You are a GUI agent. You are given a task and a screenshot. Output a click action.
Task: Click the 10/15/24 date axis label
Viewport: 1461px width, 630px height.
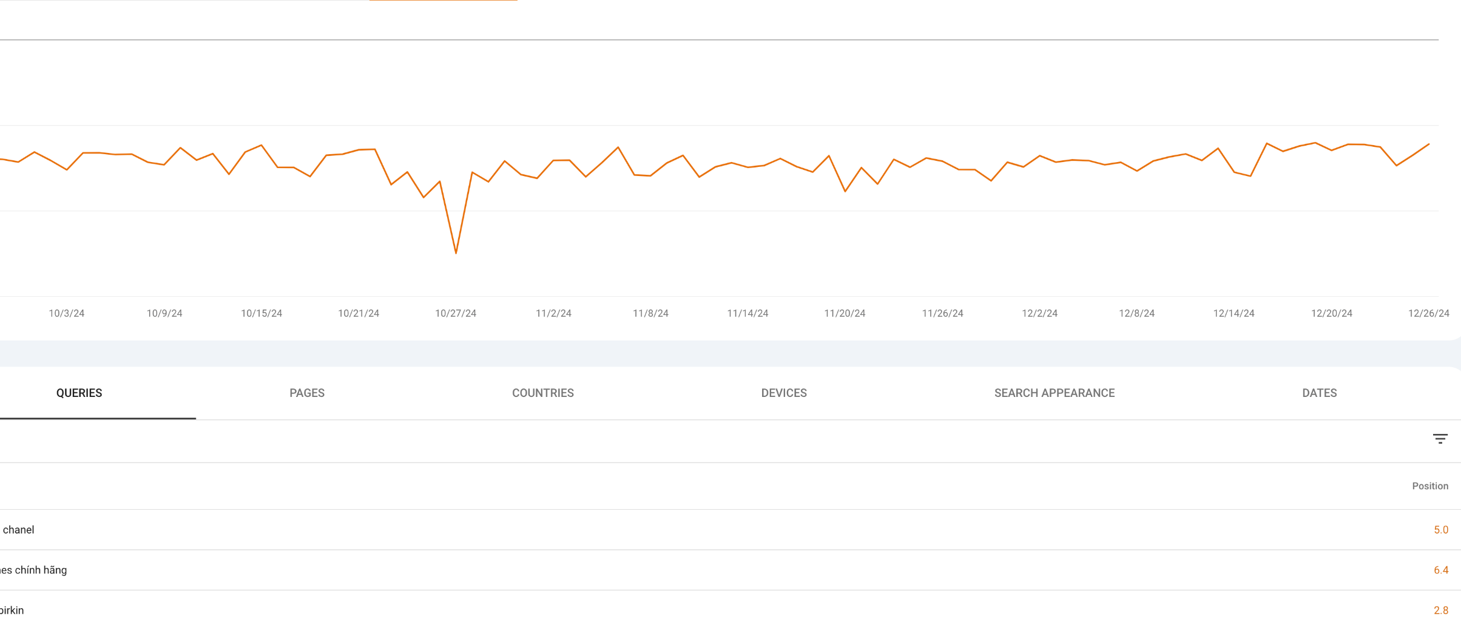click(x=261, y=313)
